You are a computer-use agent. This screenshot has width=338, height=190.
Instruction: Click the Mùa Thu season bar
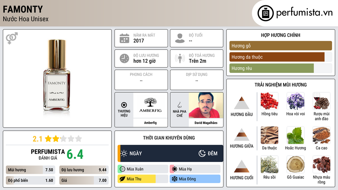(x=143, y=179)
